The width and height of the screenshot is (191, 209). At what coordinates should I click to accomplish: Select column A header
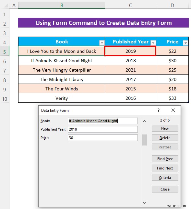14,5
